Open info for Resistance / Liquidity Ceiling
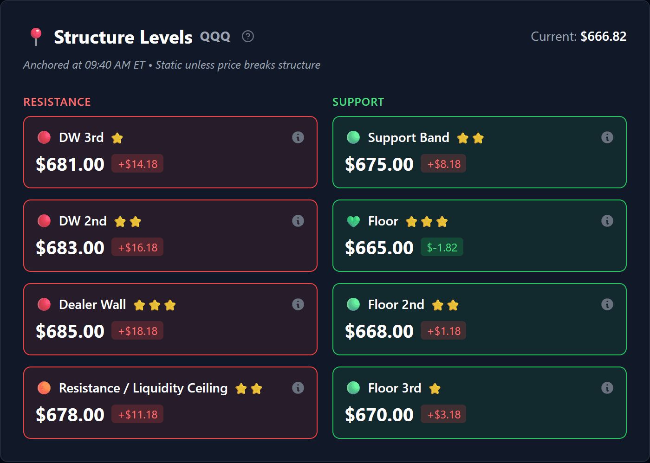 coord(298,388)
